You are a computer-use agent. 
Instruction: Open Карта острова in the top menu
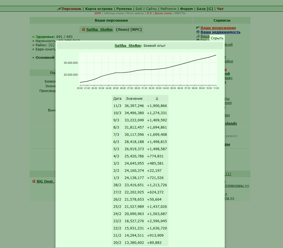click(x=99, y=9)
